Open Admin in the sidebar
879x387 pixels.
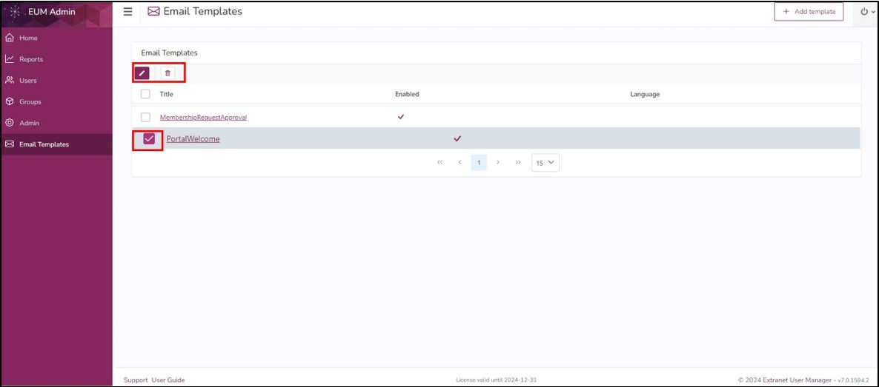[x=56, y=124]
